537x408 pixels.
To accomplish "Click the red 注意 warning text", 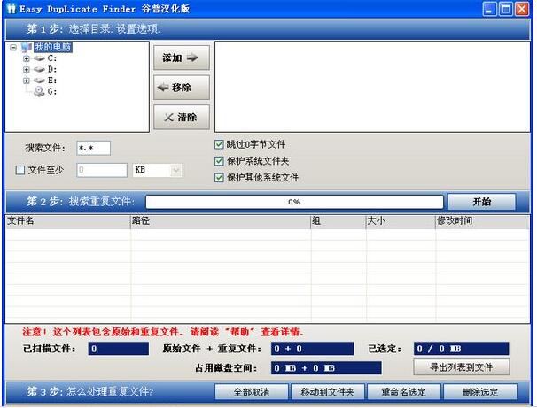I will pyautogui.click(x=163, y=332).
